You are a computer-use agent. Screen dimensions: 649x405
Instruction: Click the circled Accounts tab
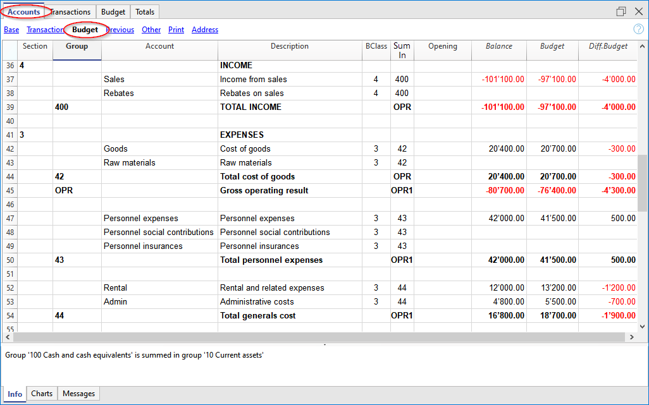click(x=24, y=11)
